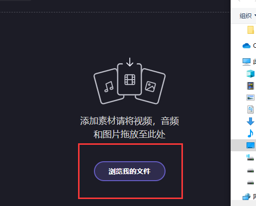The height and width of the screenshot is (206, 256).
Task: Click the film strip card in drop zone
Action: click(130, 80)
